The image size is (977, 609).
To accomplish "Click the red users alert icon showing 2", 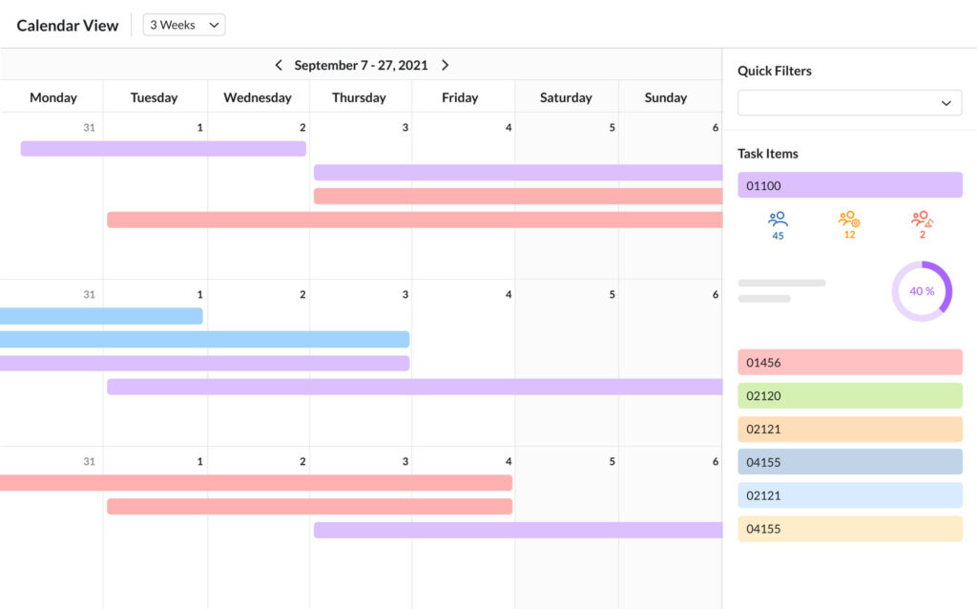I will pyautogui.click(x=922, y=224).
